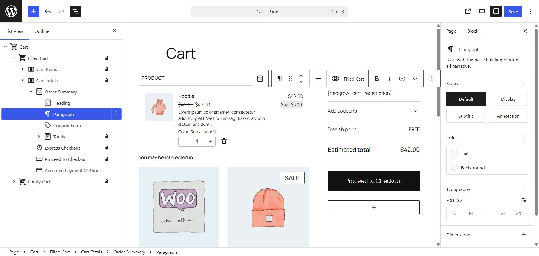This screenshot has height=256, width=539.
Task: Toggle Italic formatting
Action: point(390,79)
